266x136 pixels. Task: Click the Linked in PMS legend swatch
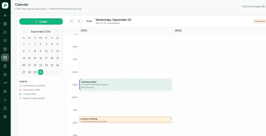click(20, 94)
